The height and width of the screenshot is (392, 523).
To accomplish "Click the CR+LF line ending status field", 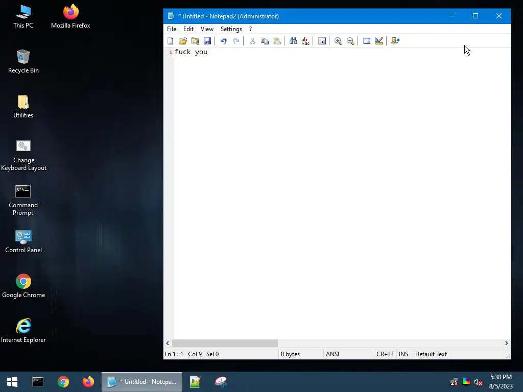I will [x=385, y=354].
